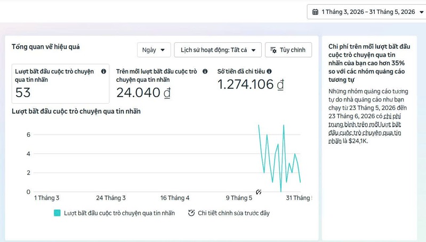426x242 pixels.
Task: Select the 1.274.106 đ amount spent value
Action: [x=251, y=84]
